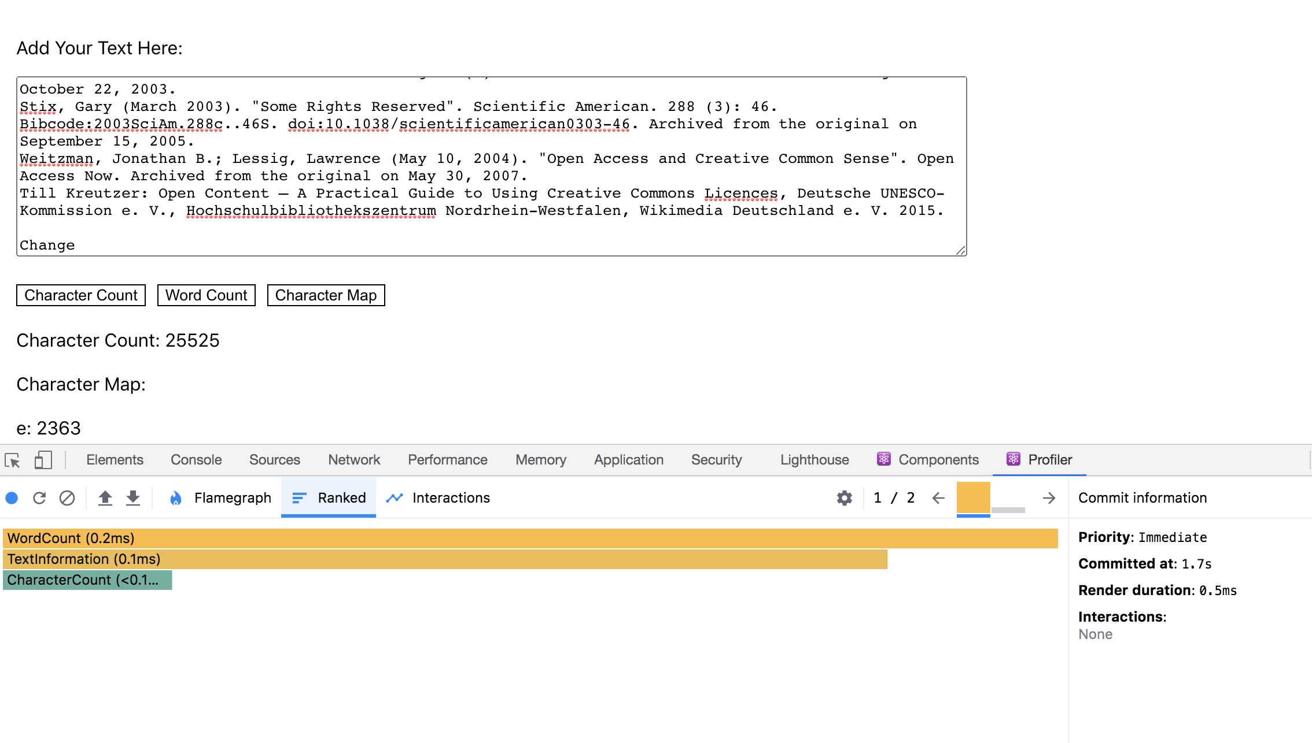Click the Character Map button
The image size is (1312, 743).
point(326,295)
